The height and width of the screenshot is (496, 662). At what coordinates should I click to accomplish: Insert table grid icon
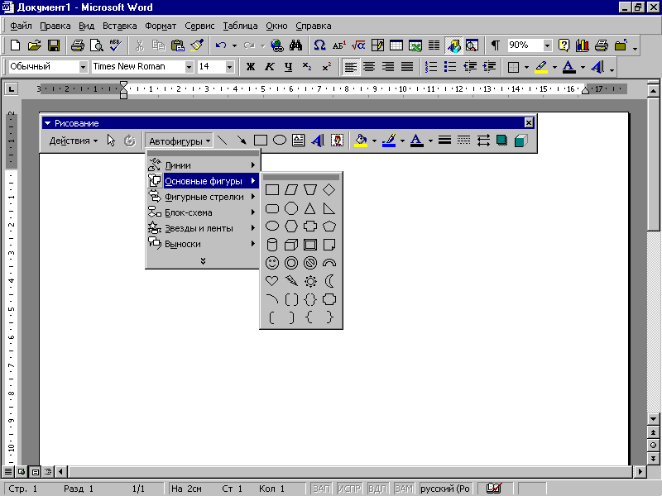(x=396, y=45)
